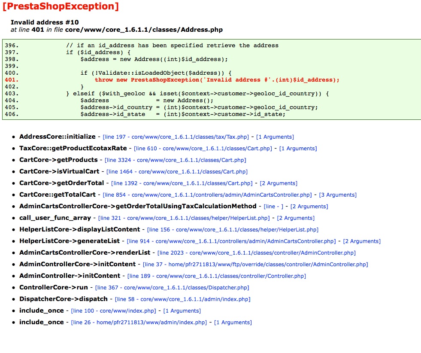The image size is (421, 353).
Task: Open CartCore->isVirtualCart line 1464 link
Action: [x=177, y=171]
